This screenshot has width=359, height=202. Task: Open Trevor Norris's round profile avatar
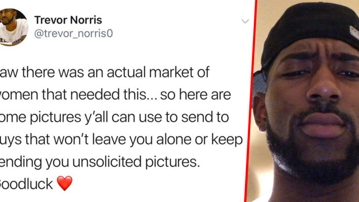13,27
